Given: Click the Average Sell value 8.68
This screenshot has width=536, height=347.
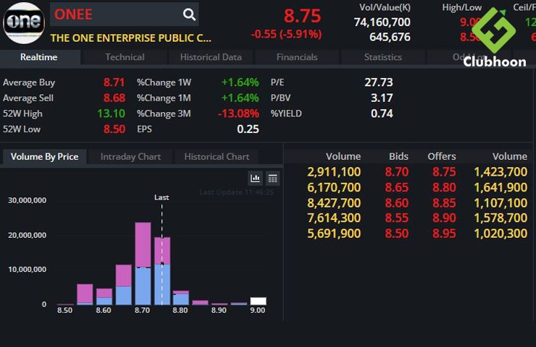Looking at the screenshot, I should [x=114, y=98].
